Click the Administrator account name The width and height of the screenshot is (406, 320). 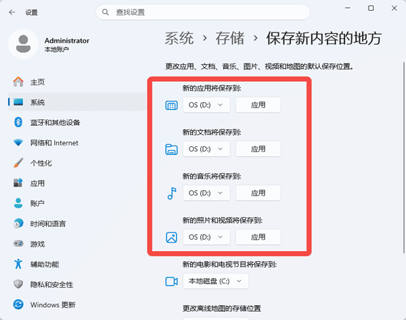click(x=67, y=41)
